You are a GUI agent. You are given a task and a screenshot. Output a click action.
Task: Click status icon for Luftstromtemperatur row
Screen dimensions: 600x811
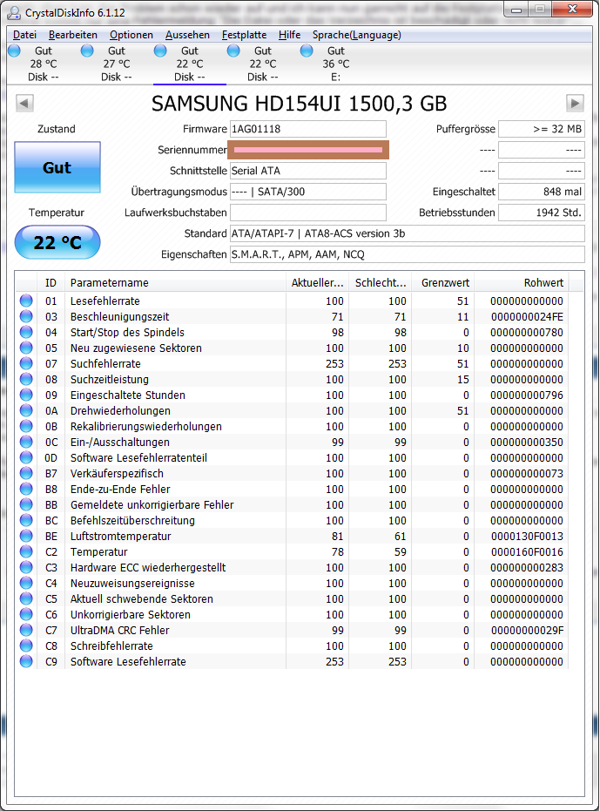coord(26,536)
